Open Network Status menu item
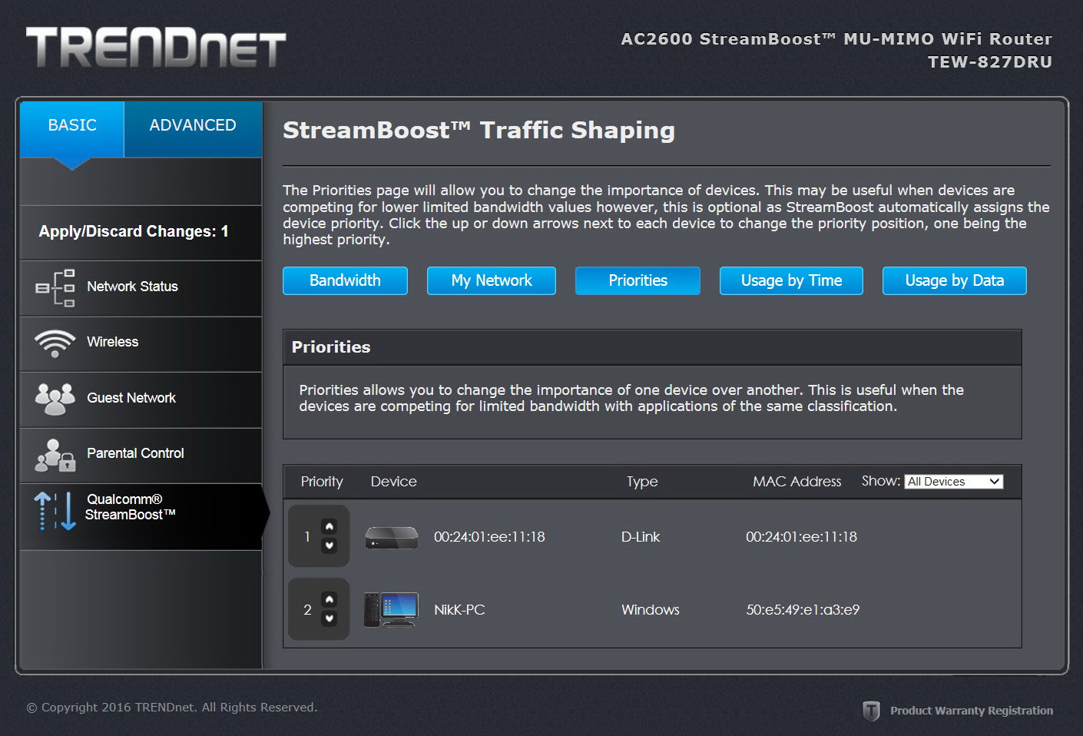Image resolution: width=1083 pixels, height=736 pixels. tap(141, 288)
